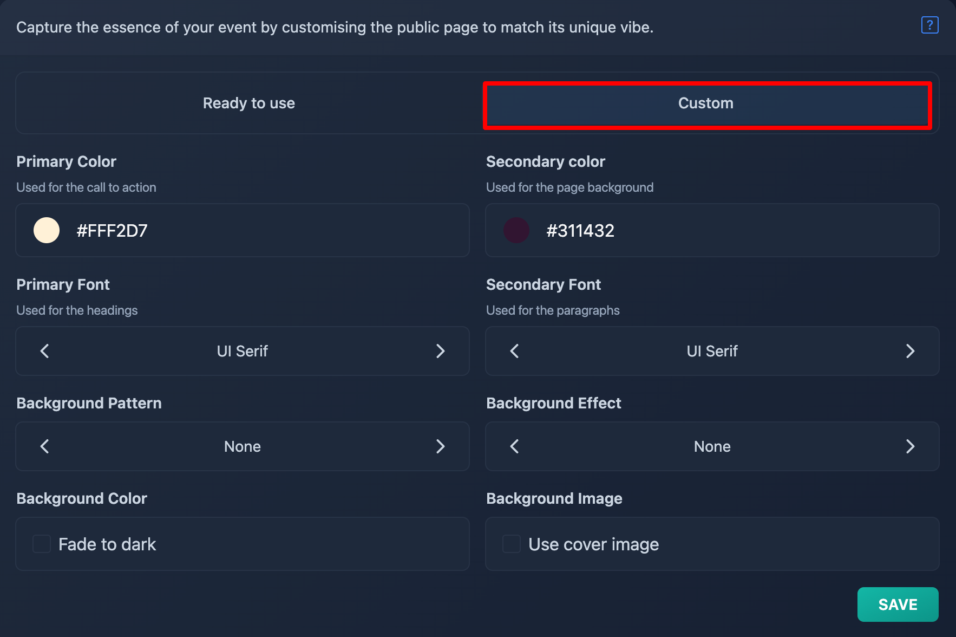Select next Background Pattern
The height and width of the screenshot is (637, 956).
pyautogui.click(x=440, y=446)
